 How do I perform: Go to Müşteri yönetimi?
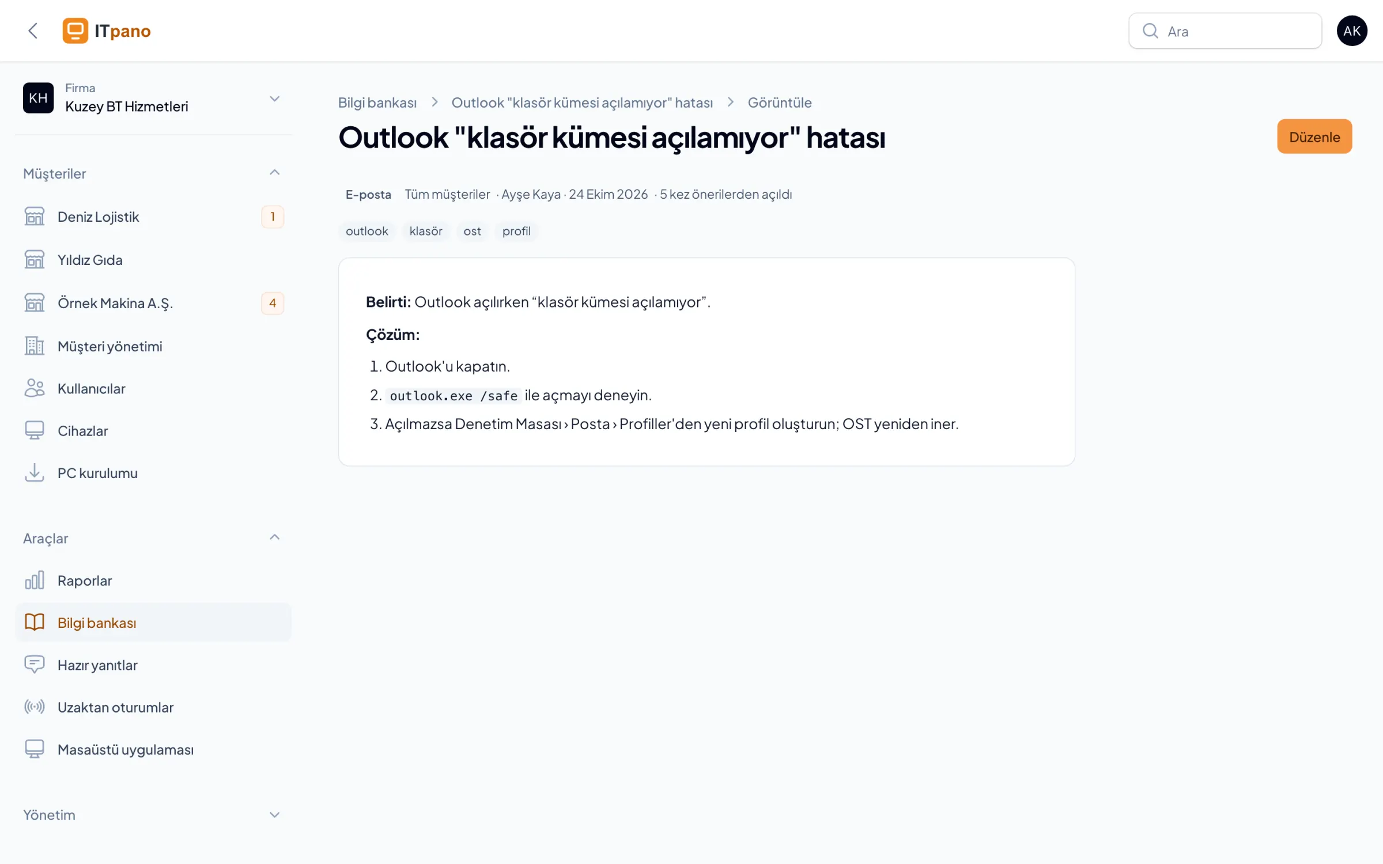click(x=153, y=346)
